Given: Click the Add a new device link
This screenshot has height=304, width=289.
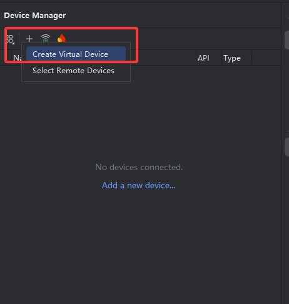Looking at the screenshot, I should click(138, 185).
